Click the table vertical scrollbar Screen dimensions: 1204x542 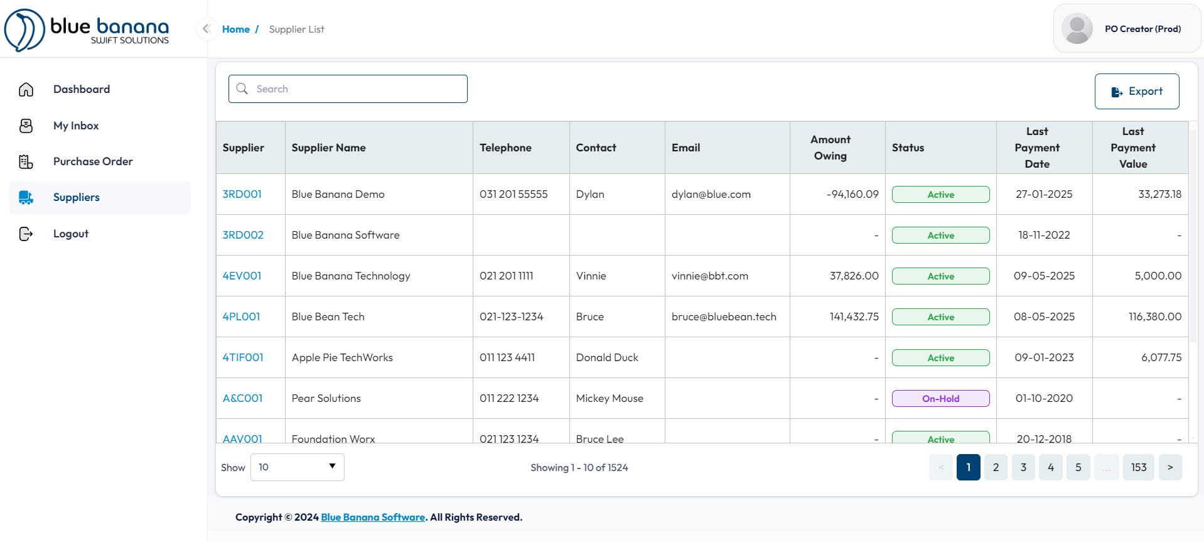click(x=1193, y=236)
